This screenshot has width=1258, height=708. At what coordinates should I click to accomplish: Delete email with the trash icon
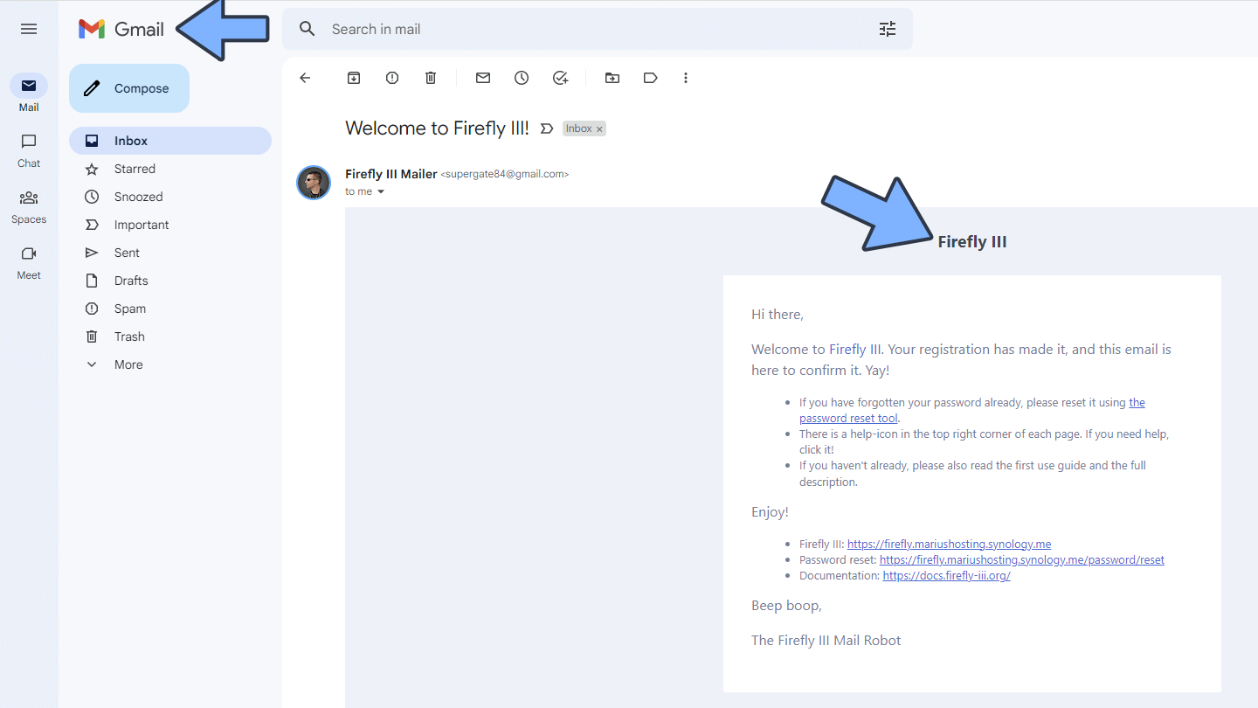point(431,78)
